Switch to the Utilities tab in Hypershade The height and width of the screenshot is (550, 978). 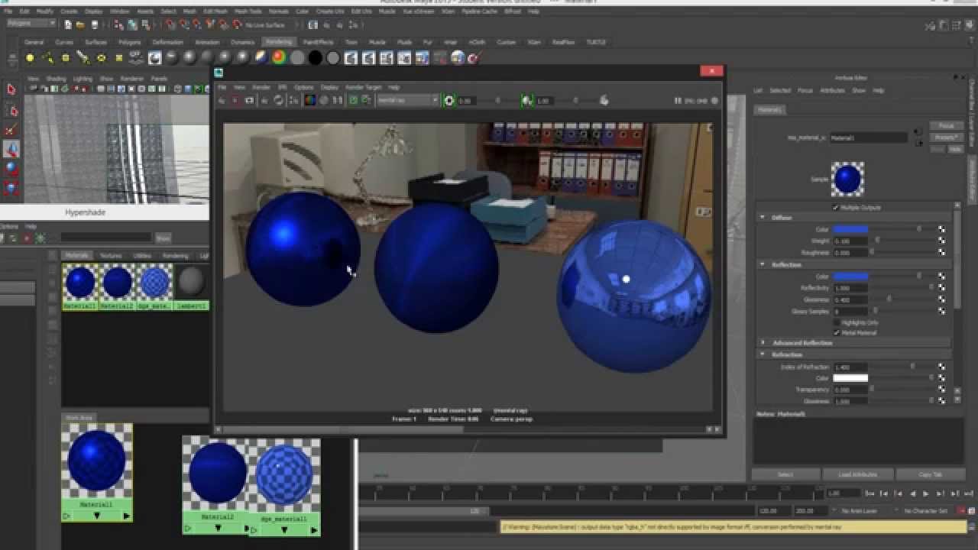pos(142,255)
